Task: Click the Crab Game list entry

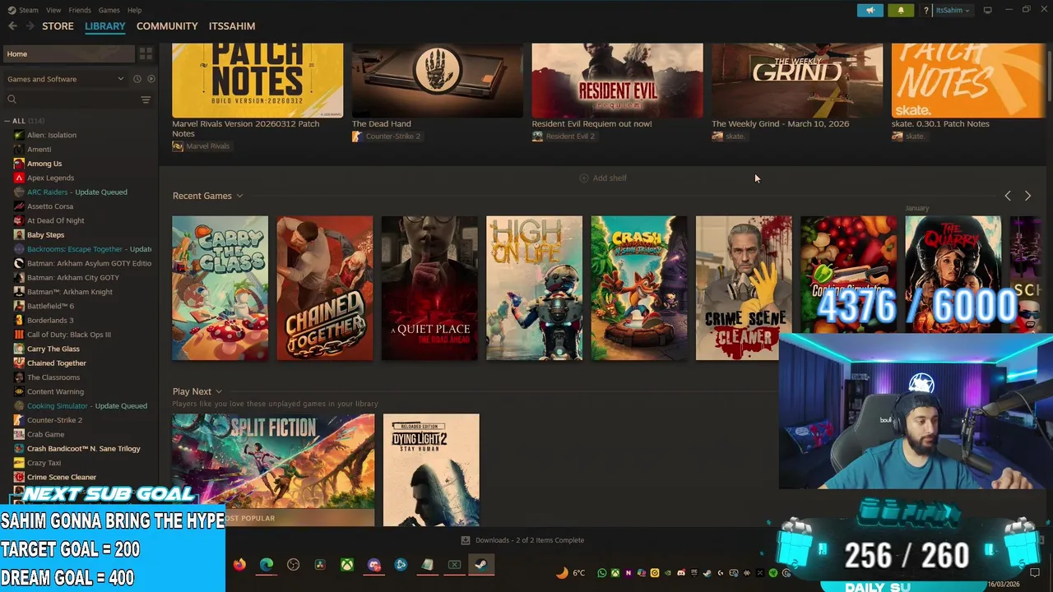Action: [45, 434]
